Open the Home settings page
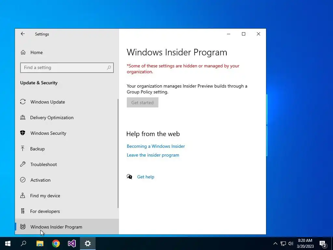 tap(67, 52)
